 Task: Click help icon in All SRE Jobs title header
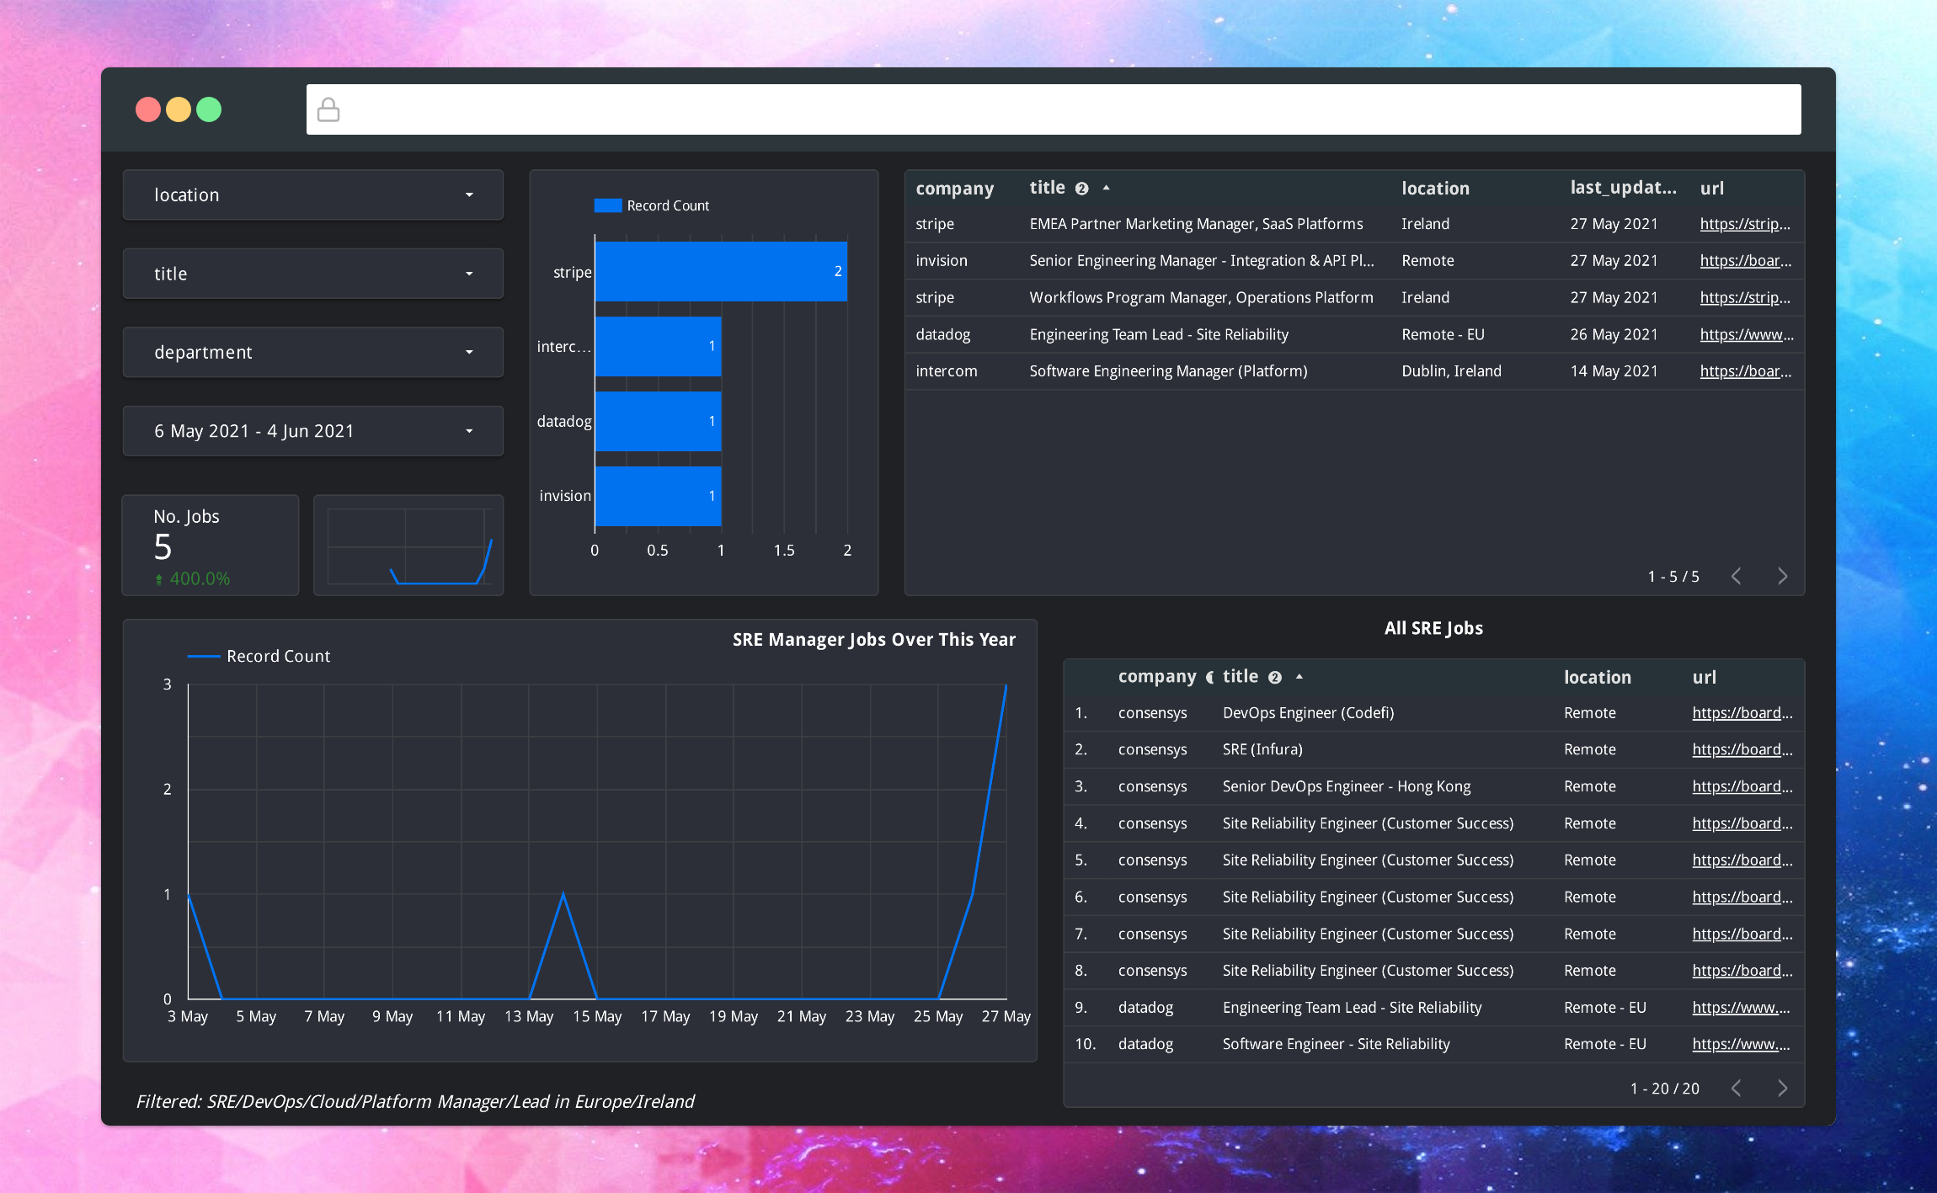[1275, 678]
